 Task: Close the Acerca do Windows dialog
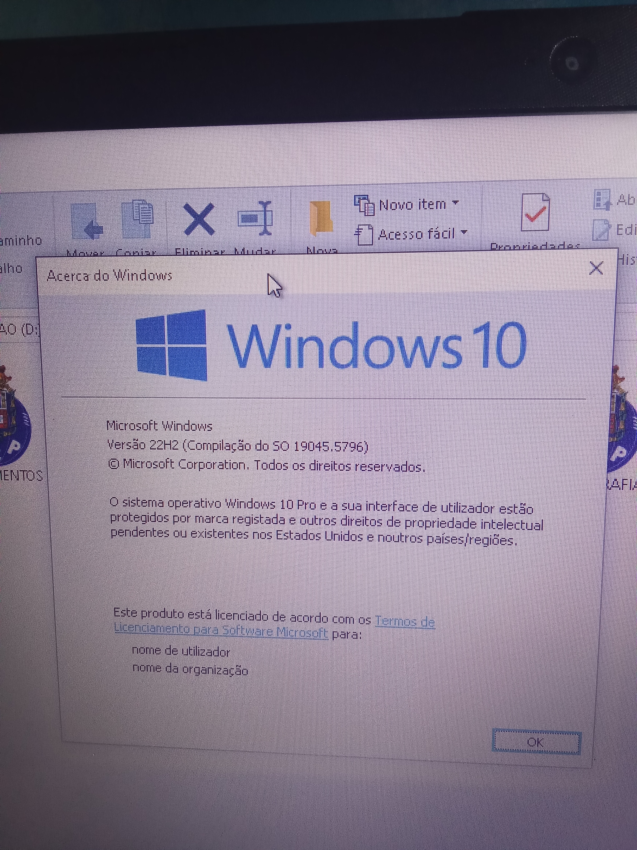(x=596, y=268)
